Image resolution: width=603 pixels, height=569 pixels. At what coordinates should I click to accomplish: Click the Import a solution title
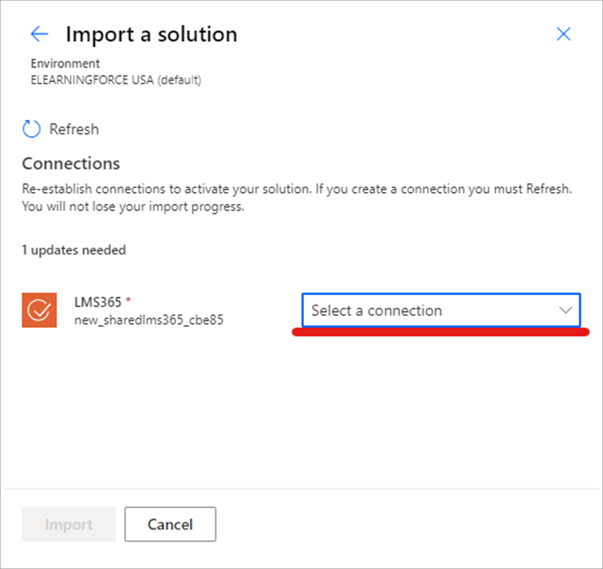point(151,35)
